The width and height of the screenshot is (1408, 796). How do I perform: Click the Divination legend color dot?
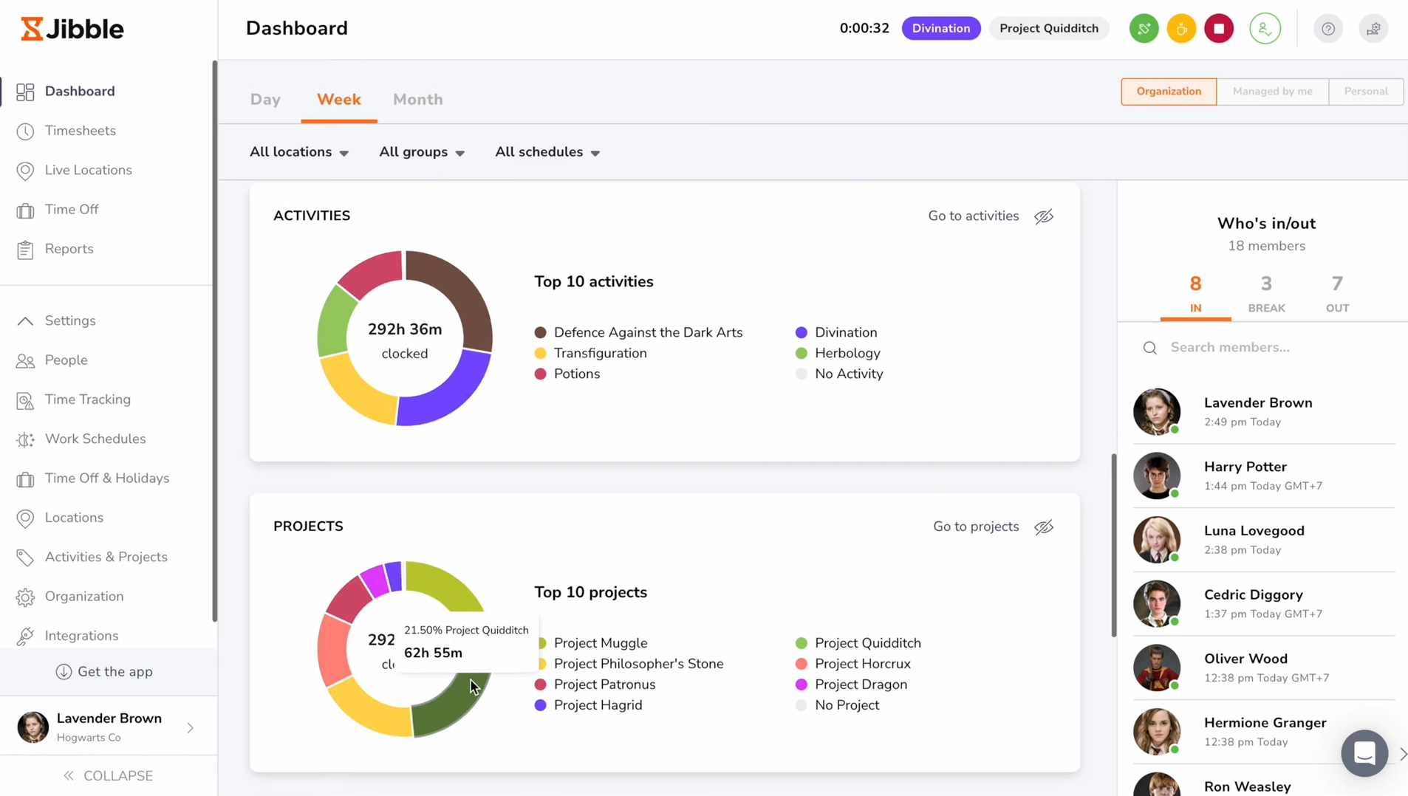point(801,333)
